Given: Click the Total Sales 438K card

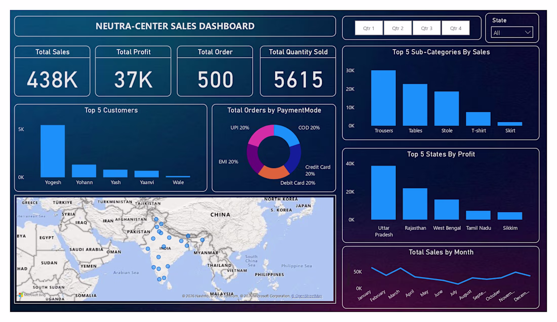Looking at the screenshot, I should pos(52,71).
